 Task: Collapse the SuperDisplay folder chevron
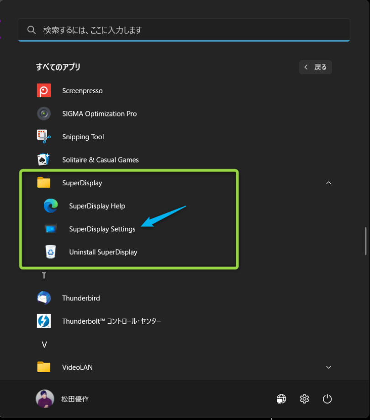(x=329, y=183)
